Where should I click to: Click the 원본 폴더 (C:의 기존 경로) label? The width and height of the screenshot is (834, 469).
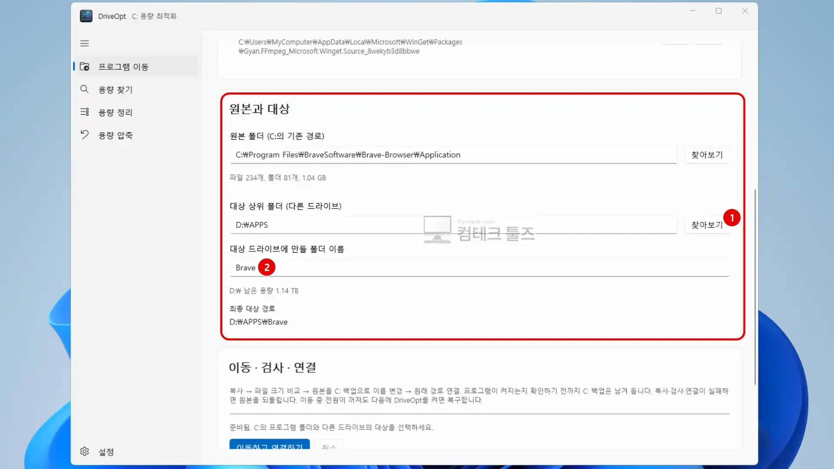(277, 136)
